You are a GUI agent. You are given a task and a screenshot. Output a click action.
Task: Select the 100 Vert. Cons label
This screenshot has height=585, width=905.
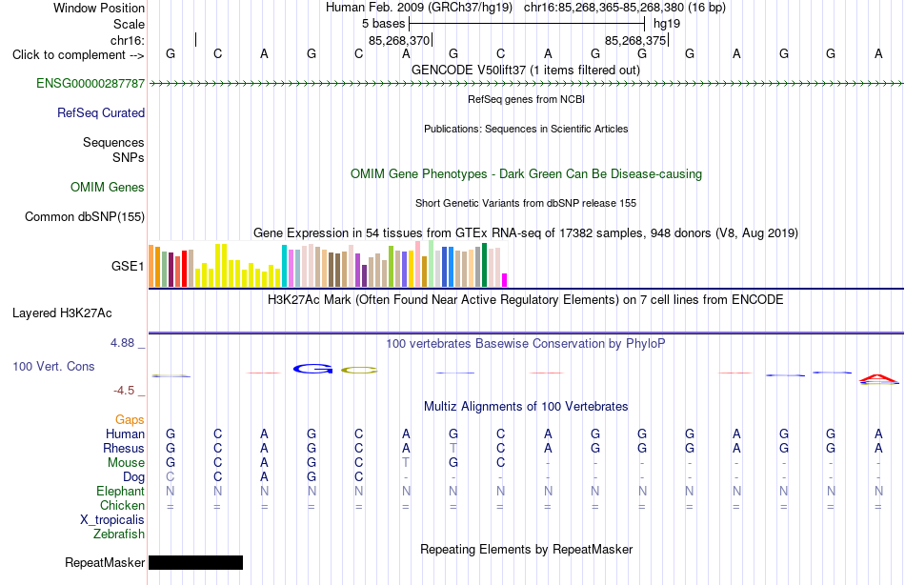(x=53, y=366)
